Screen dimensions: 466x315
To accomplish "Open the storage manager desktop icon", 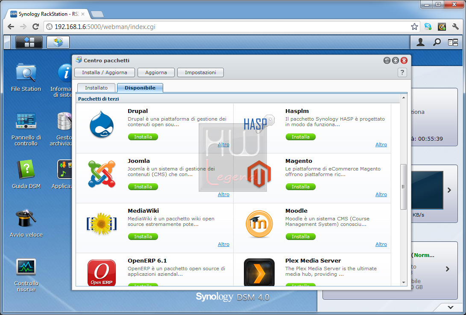I will [x=61, y=129].
